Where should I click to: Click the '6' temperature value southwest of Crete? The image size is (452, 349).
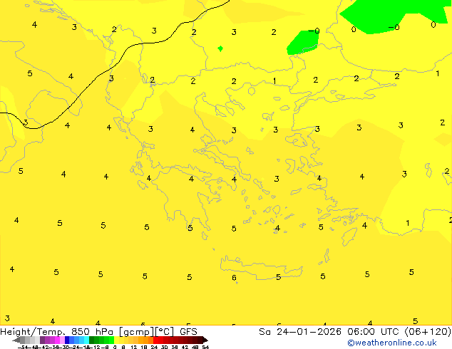(x=234, y=278)
